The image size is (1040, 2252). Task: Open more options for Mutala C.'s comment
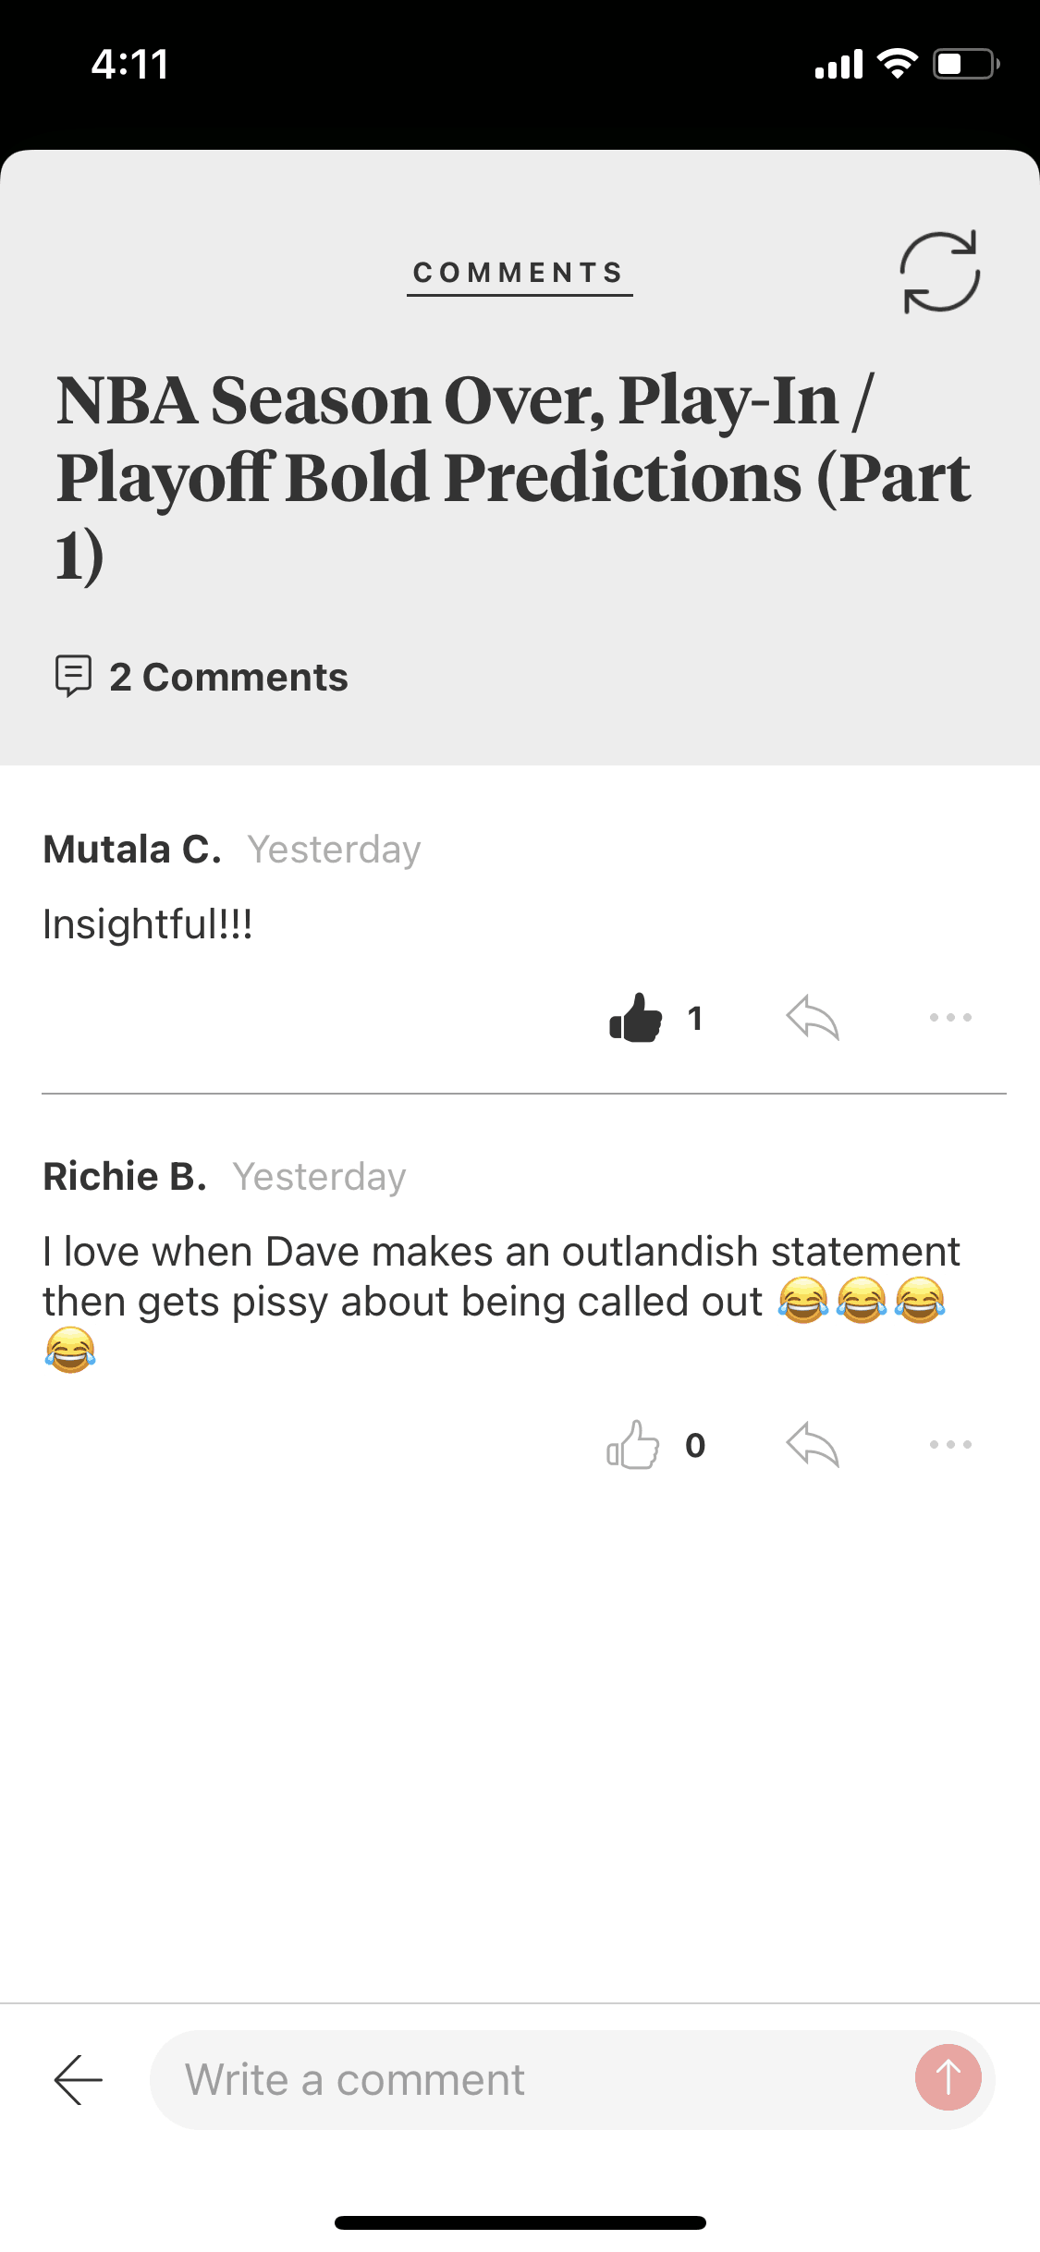tap(950, 1018)
